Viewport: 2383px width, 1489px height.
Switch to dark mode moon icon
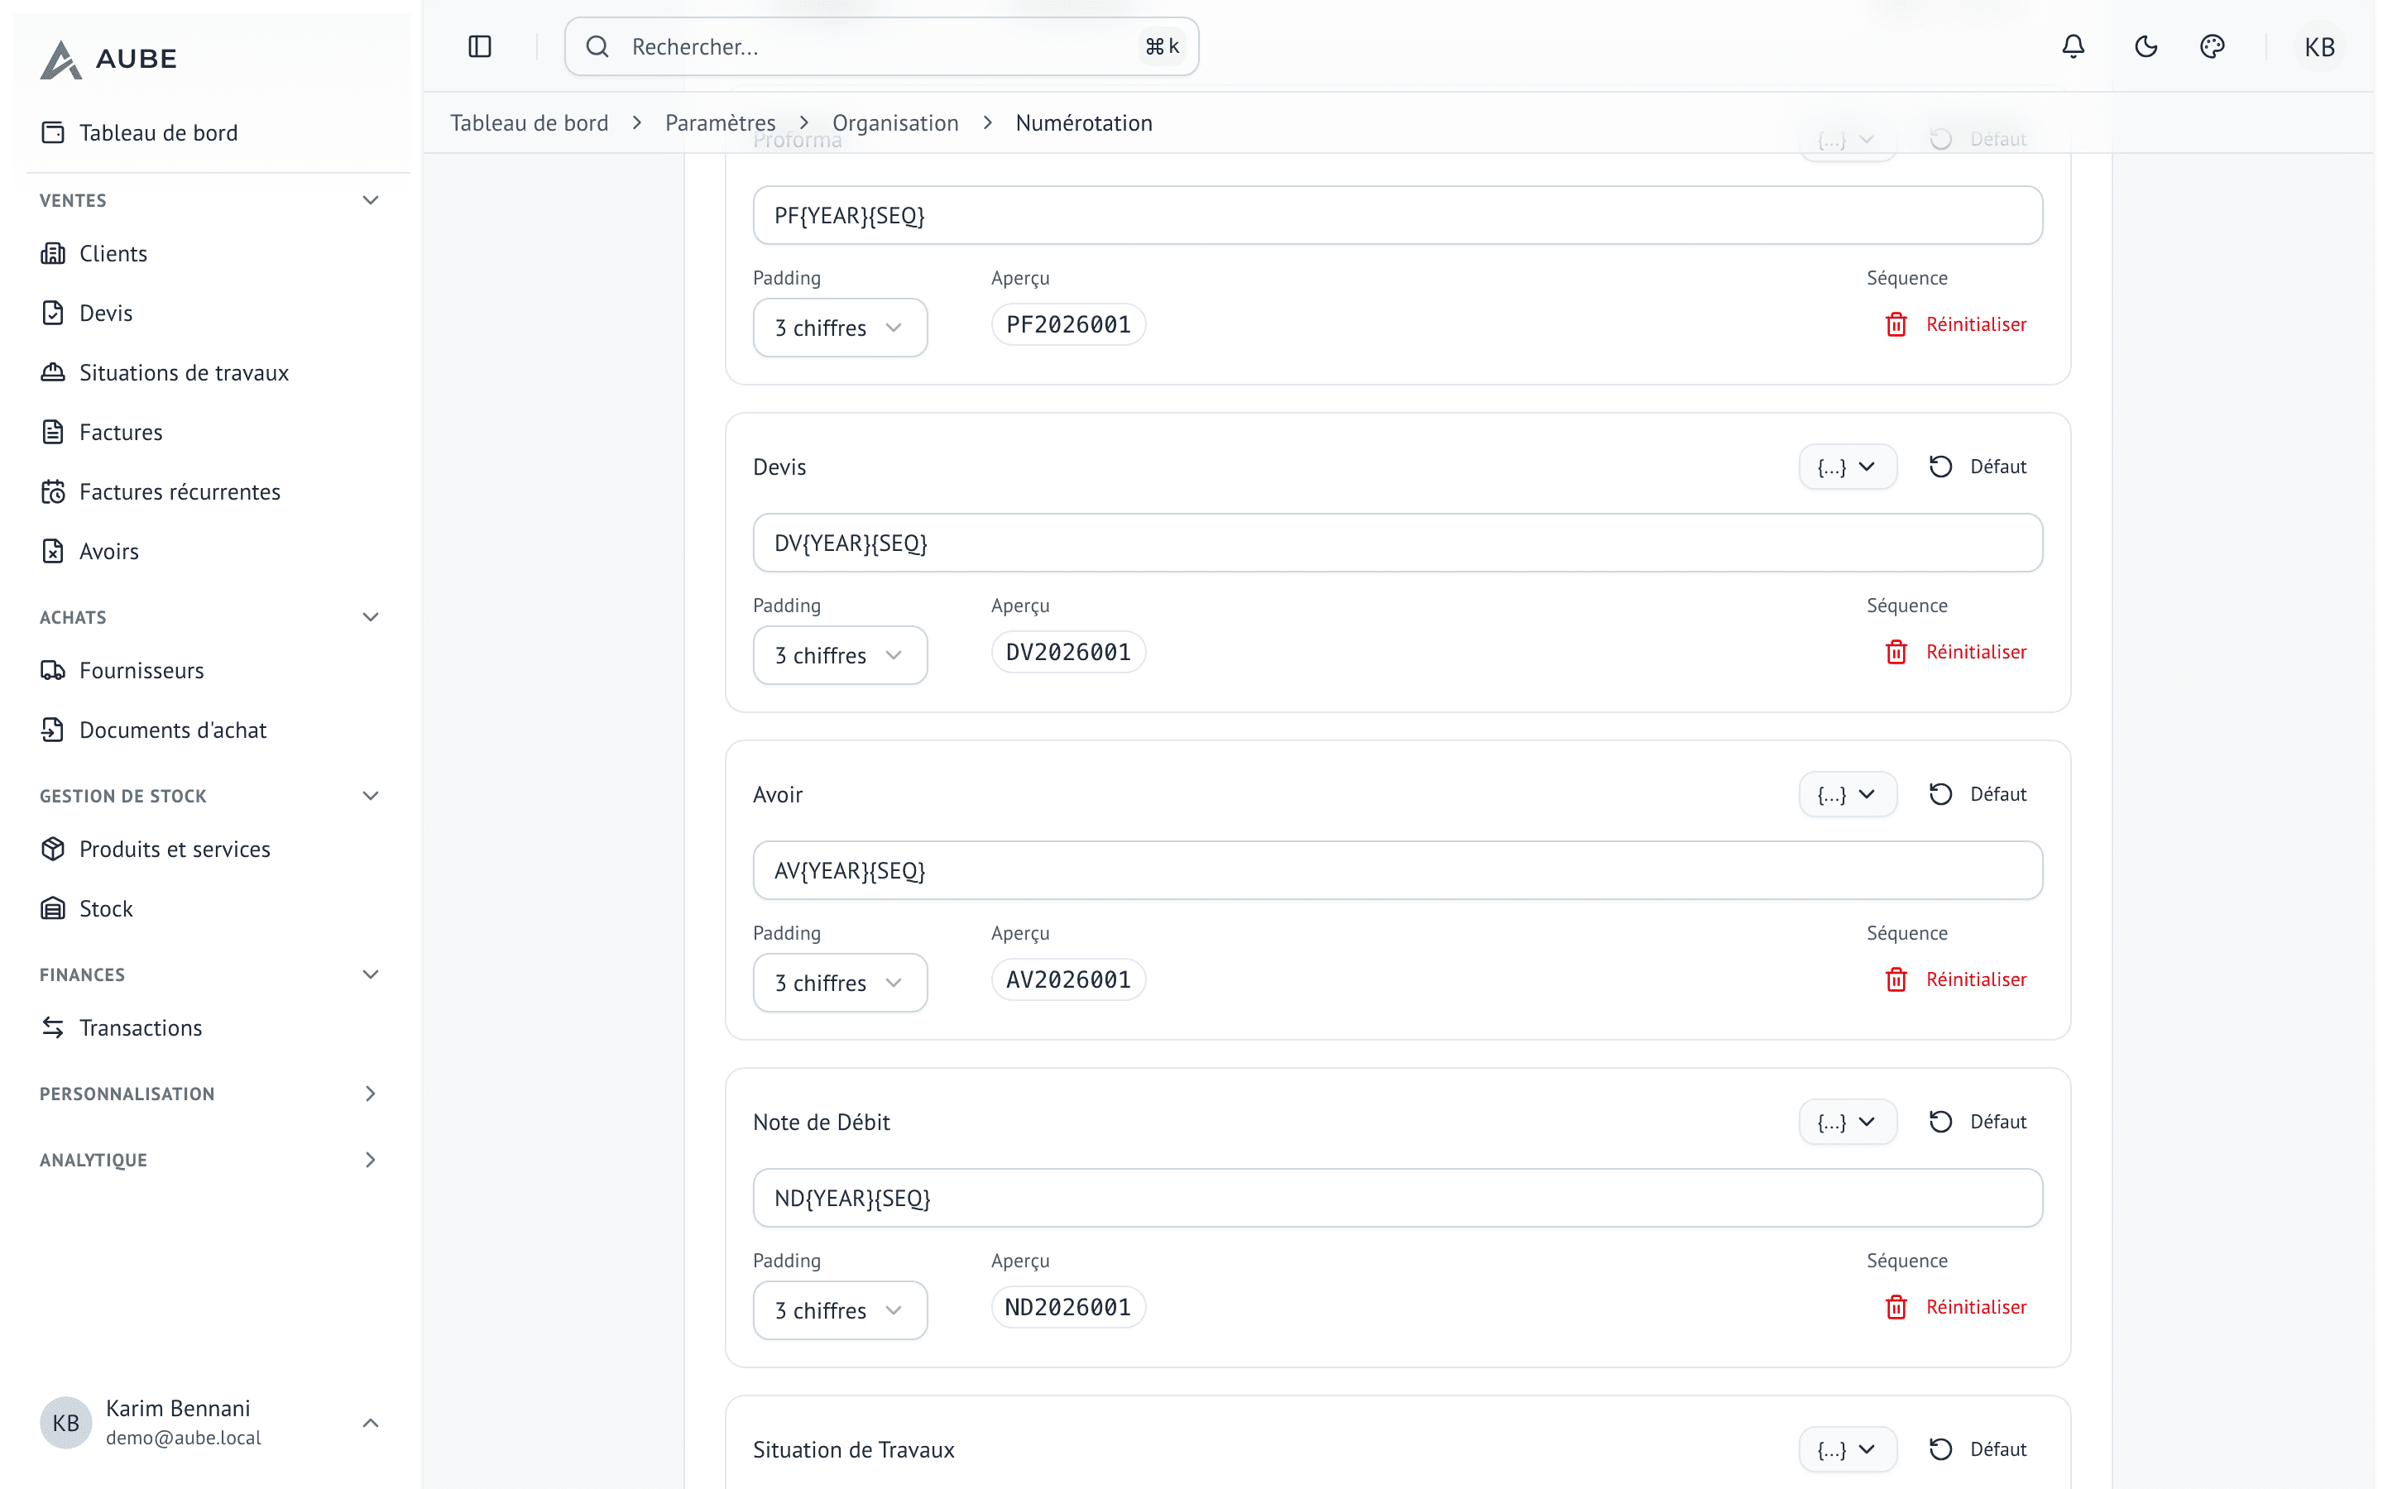click(2146, 46)
